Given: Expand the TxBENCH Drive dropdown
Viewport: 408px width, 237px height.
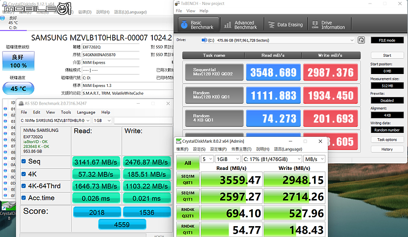Looking at the screenshot, I should click(352, 40).
